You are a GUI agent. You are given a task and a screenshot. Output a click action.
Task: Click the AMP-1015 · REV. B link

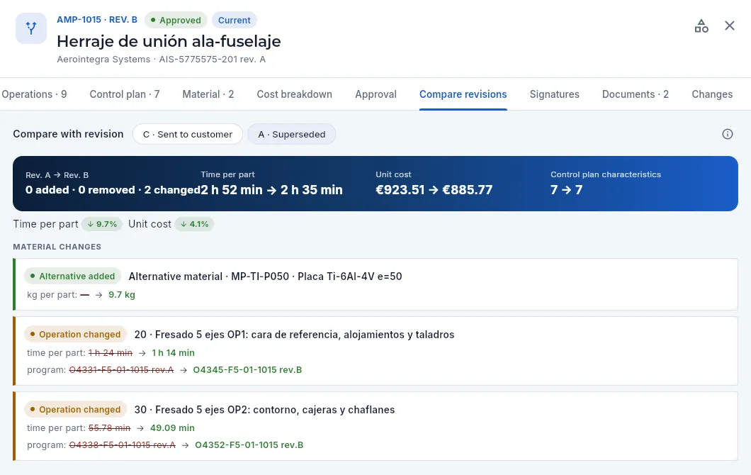click(97, 20)
